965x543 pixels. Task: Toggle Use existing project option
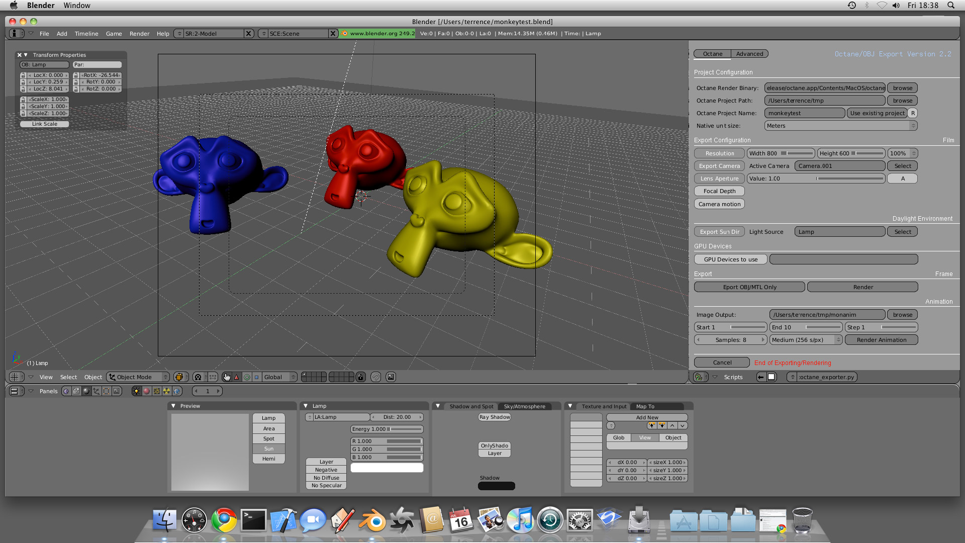click(877, 113)
